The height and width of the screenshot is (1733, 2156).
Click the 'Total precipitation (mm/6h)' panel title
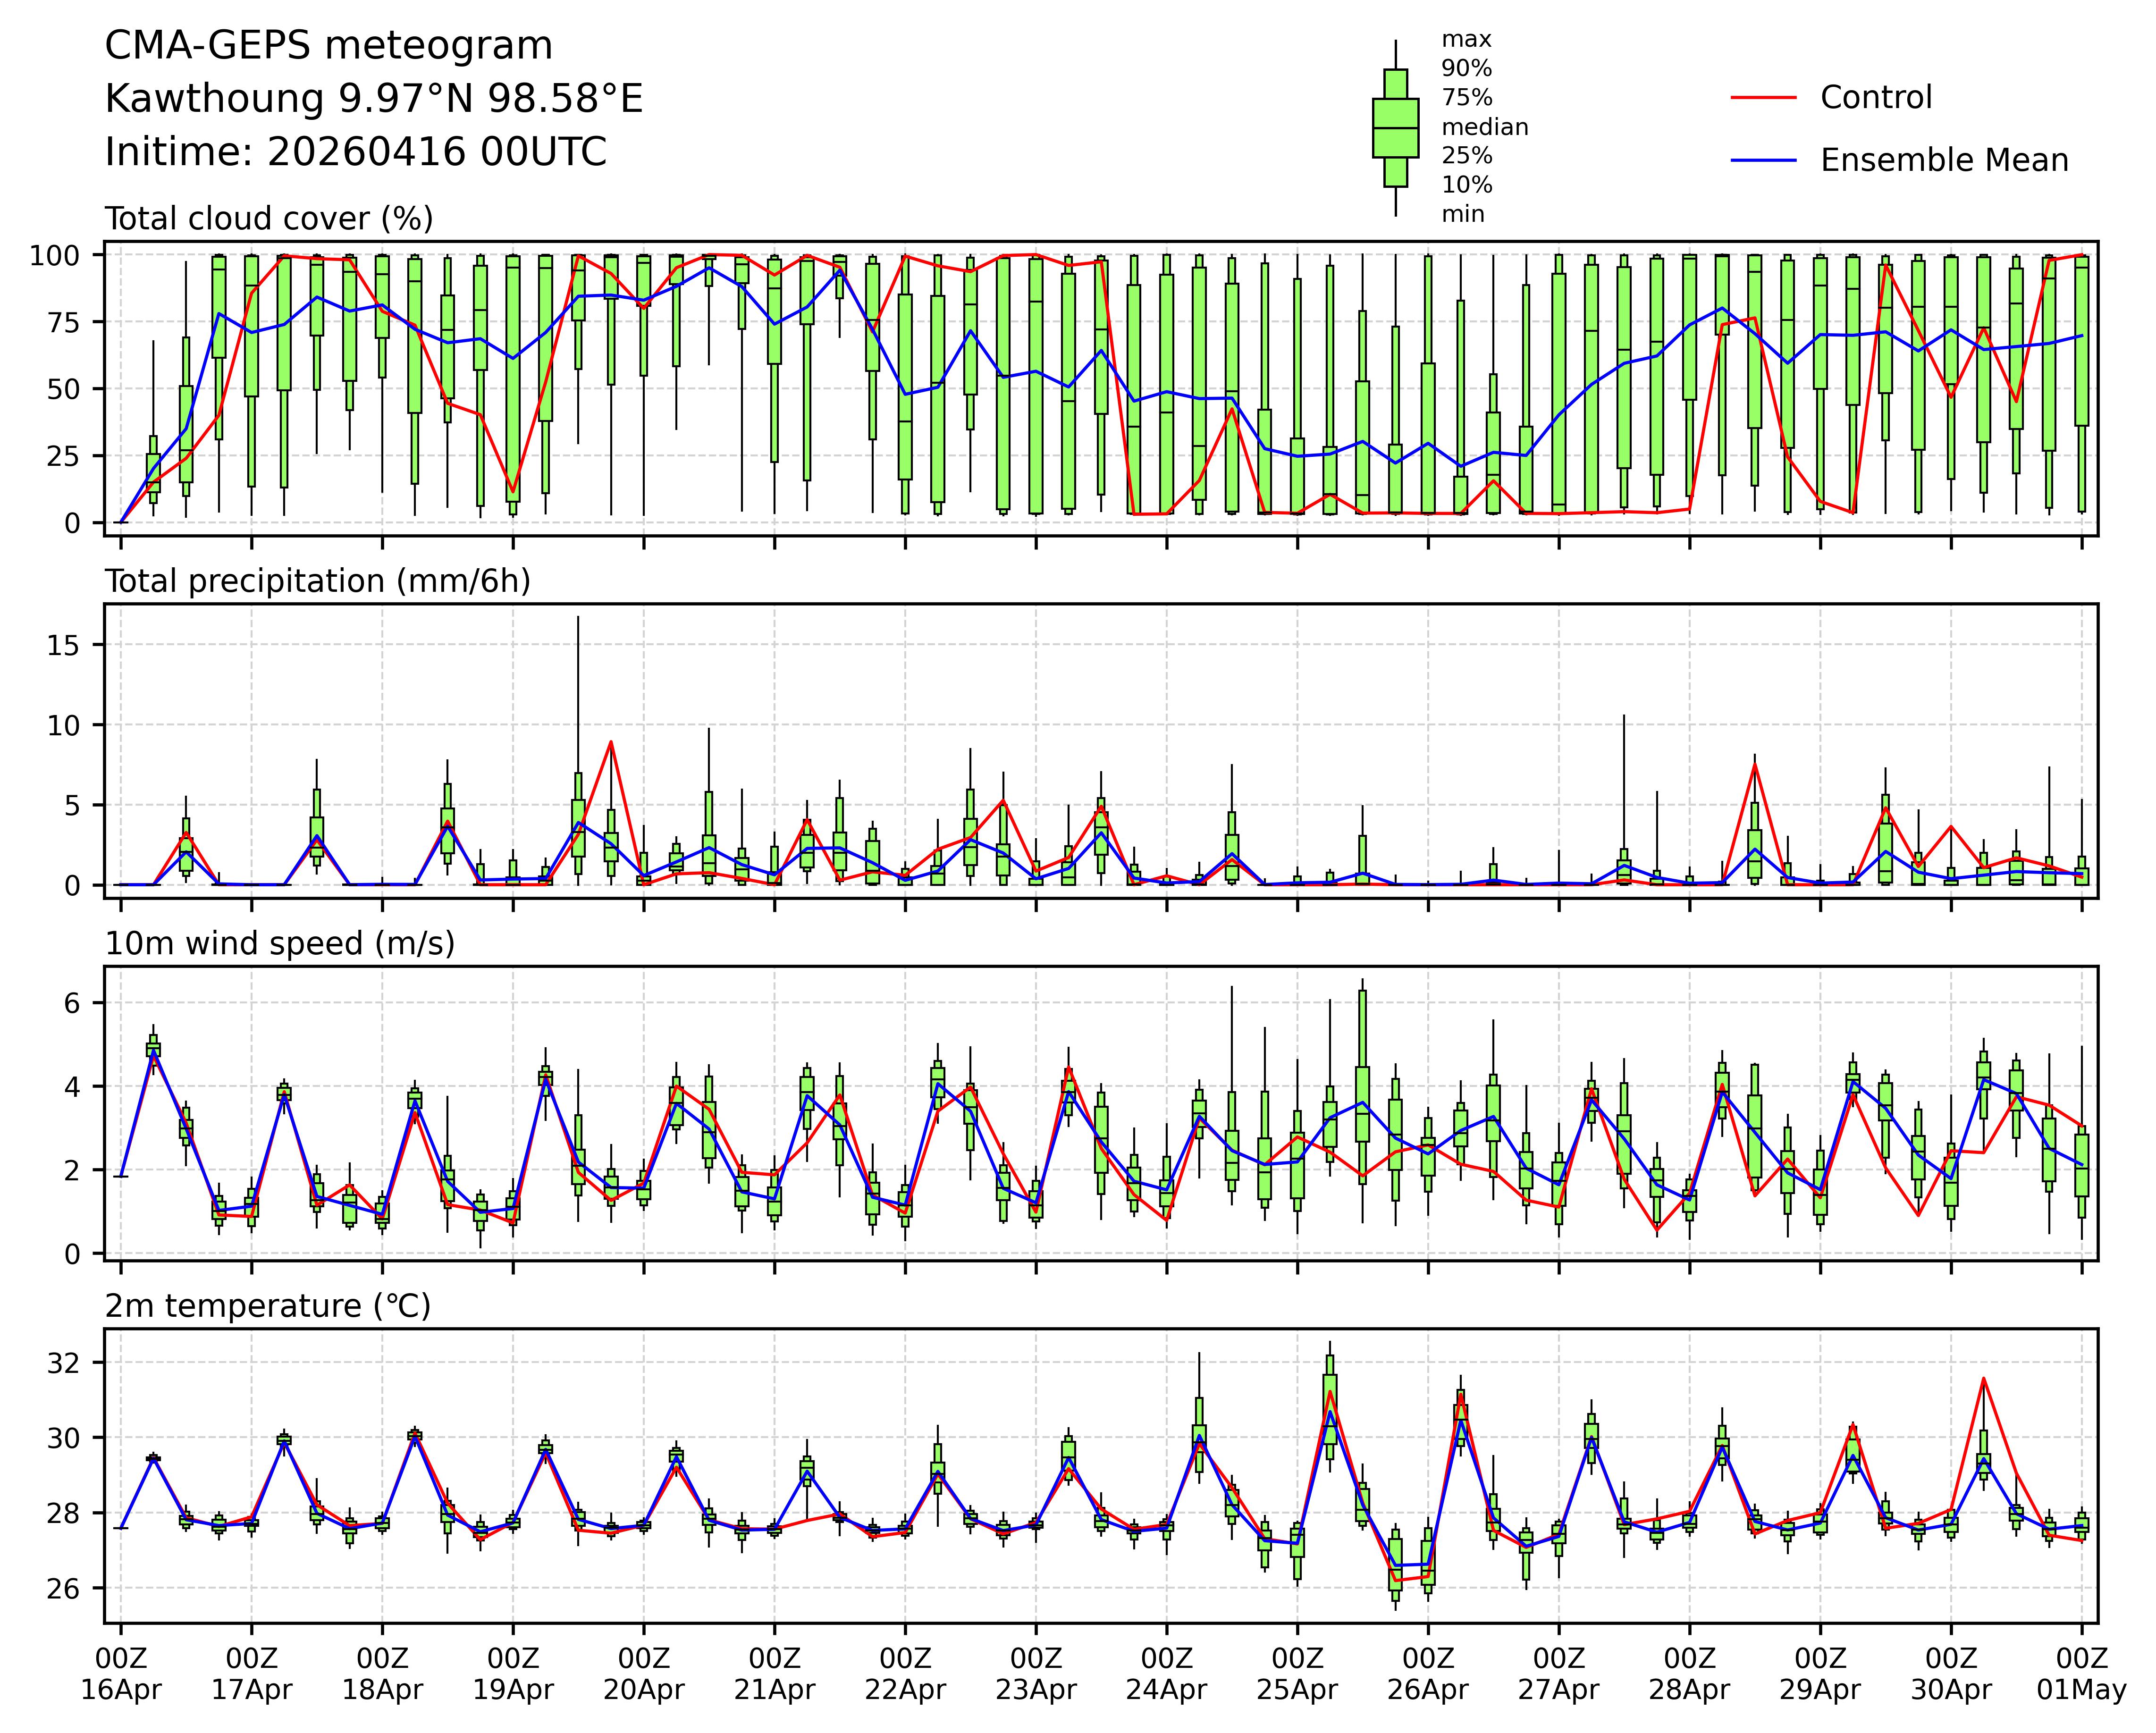(x=317, y=581)
